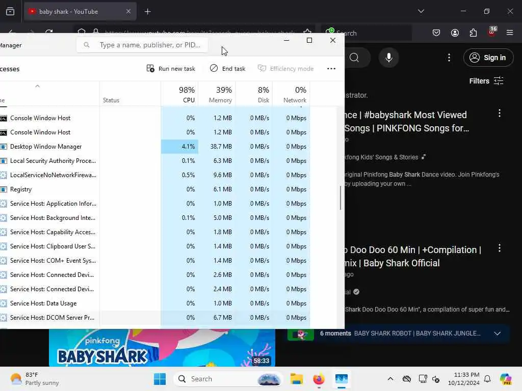This screenshot has width=522, height=391.
Task: Select Service Host: Capability Access row
Action: [155, 232]
